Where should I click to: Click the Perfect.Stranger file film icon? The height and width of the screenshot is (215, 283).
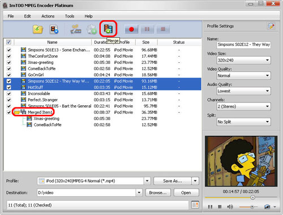[23, 100]
